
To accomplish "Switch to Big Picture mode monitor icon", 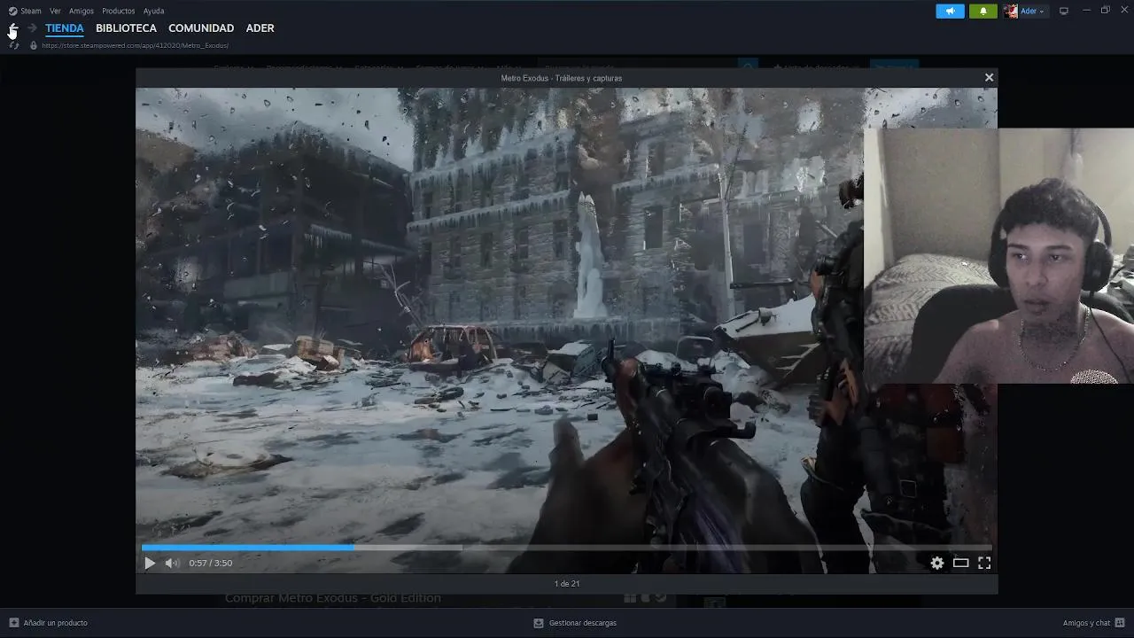I will (1064, 11).
